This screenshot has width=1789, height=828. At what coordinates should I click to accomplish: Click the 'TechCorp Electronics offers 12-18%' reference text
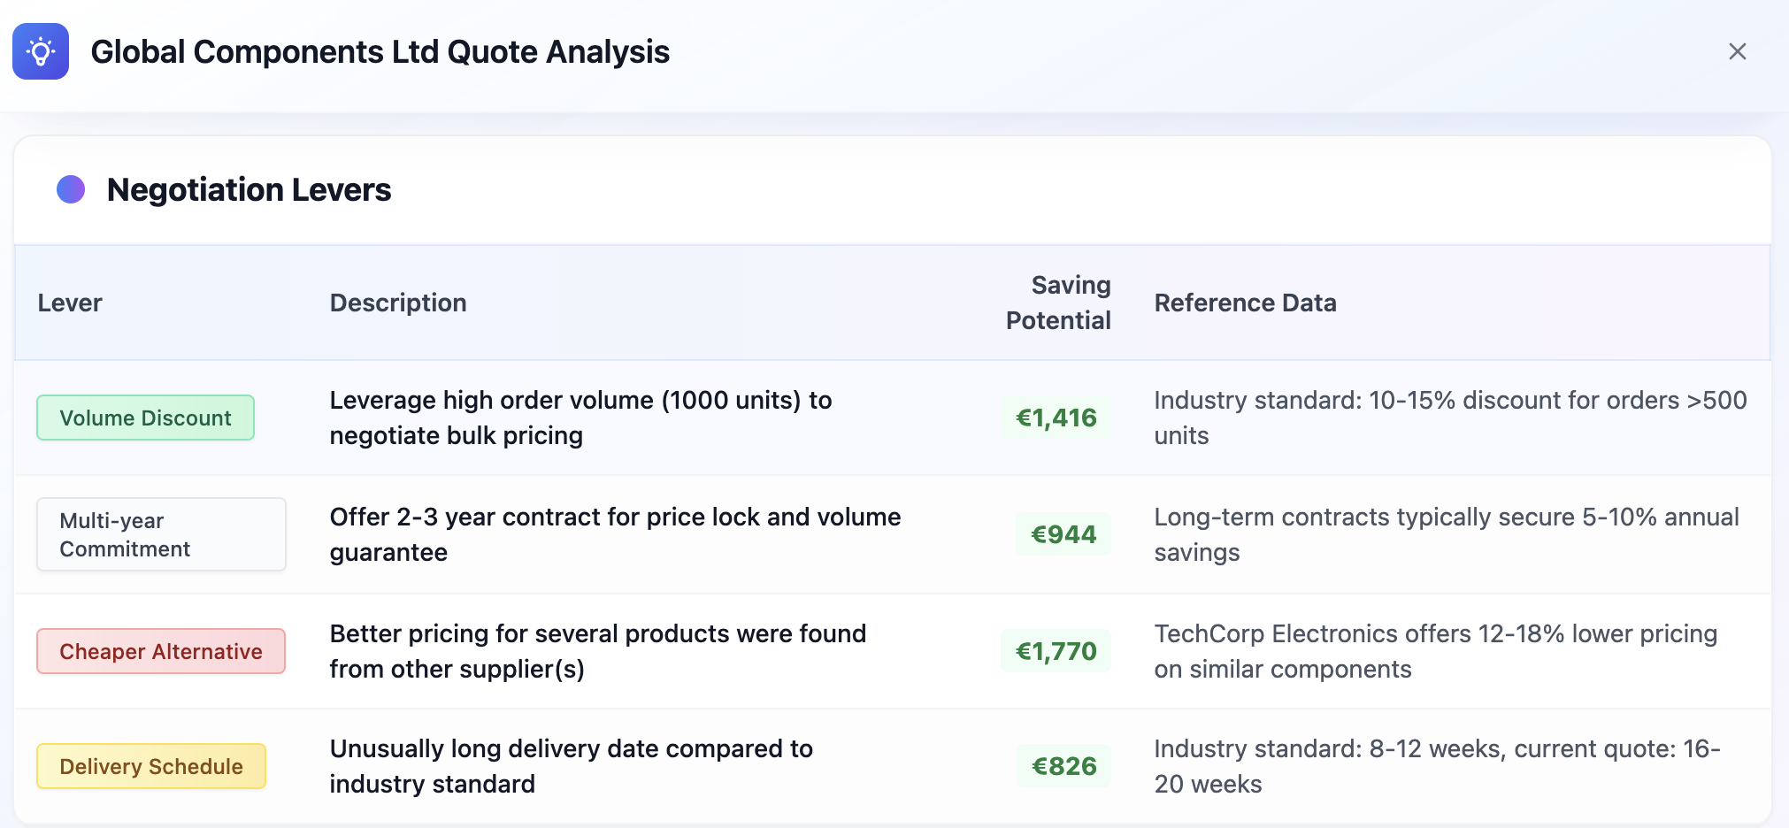1436,651
